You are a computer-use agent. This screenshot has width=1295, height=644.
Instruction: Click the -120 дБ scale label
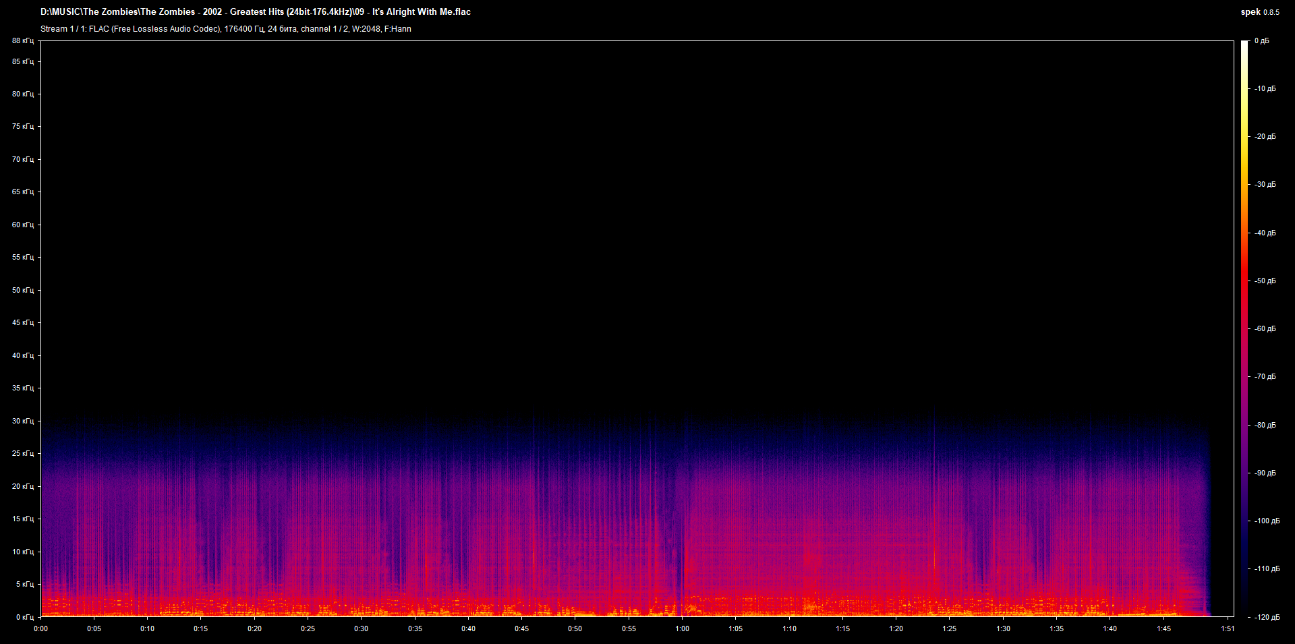click(x=1267, y=617)
